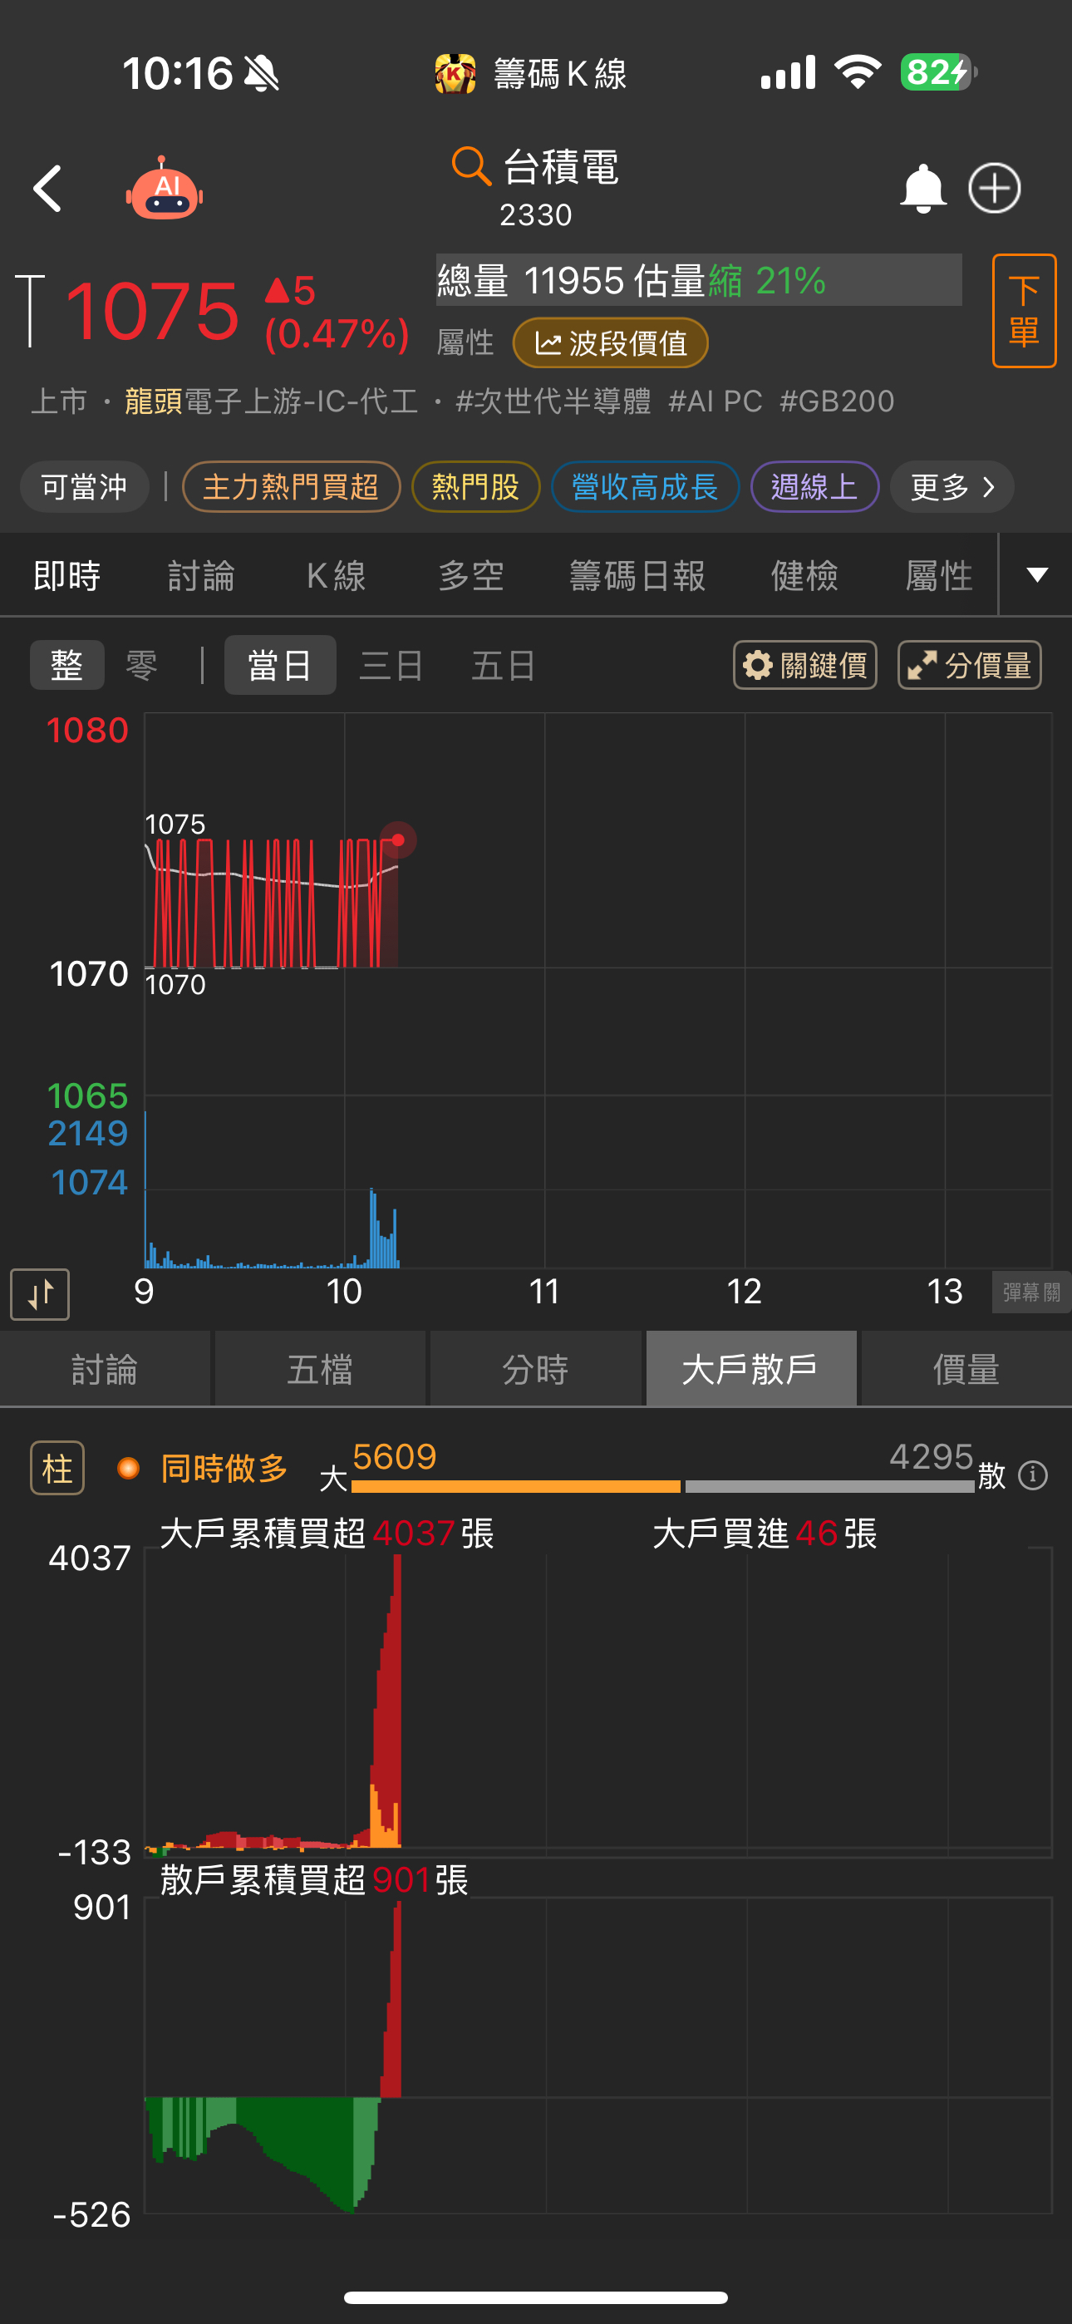1072x2324 pixels.
Task: Select the 週線上 tag
Action: [x=814, y=487]
